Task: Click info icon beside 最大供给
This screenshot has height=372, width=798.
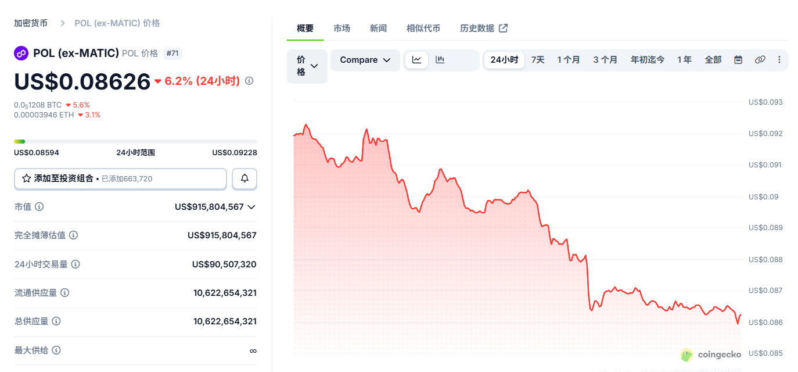Action: coord(56,350)
